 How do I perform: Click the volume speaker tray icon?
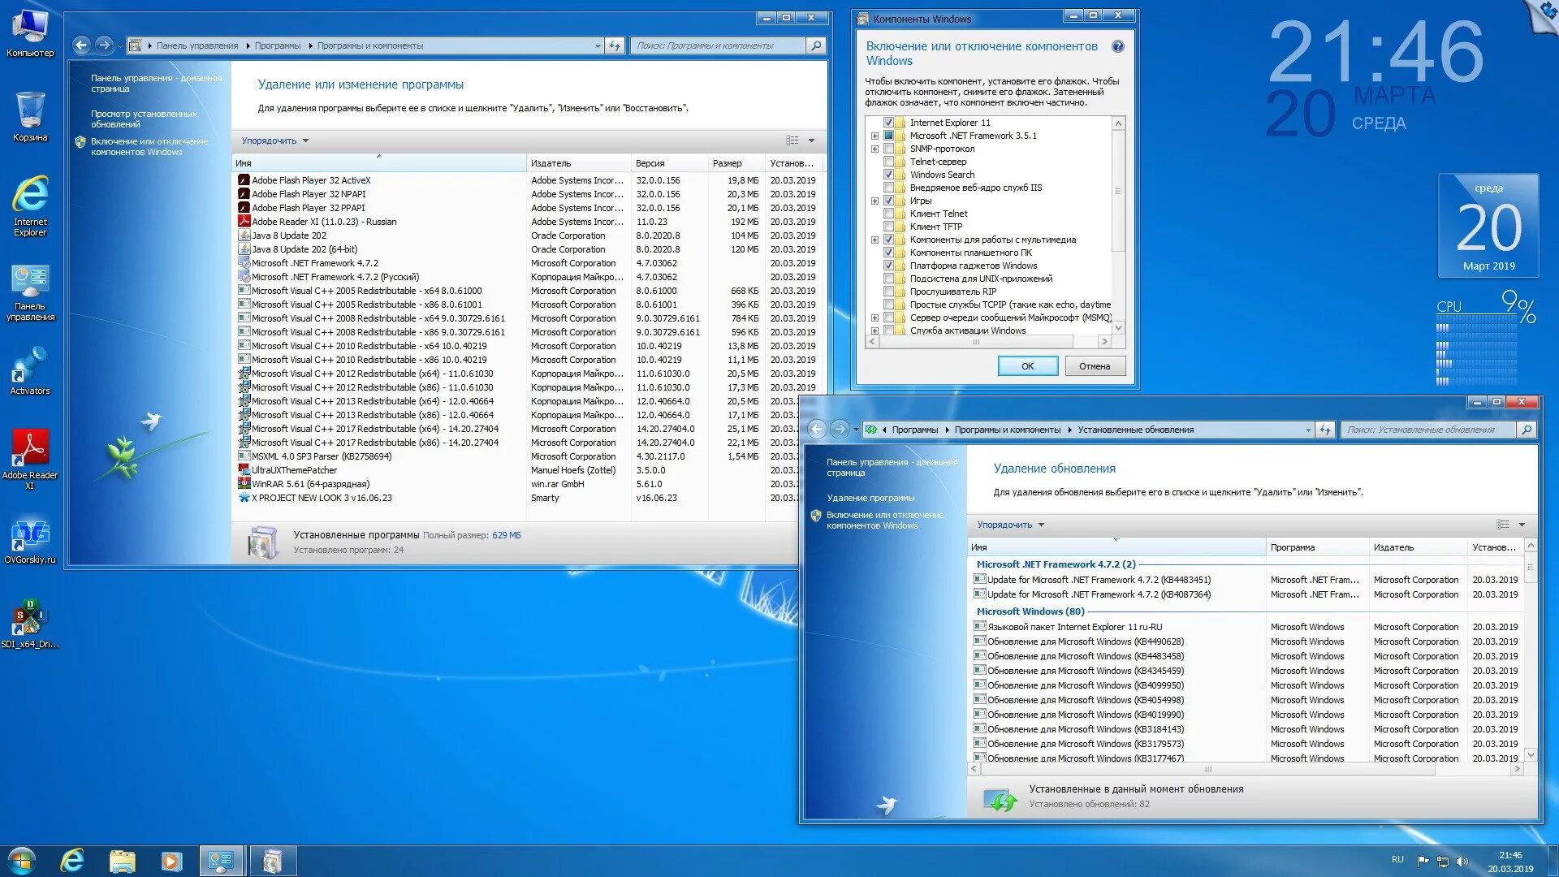[1462, 861]
